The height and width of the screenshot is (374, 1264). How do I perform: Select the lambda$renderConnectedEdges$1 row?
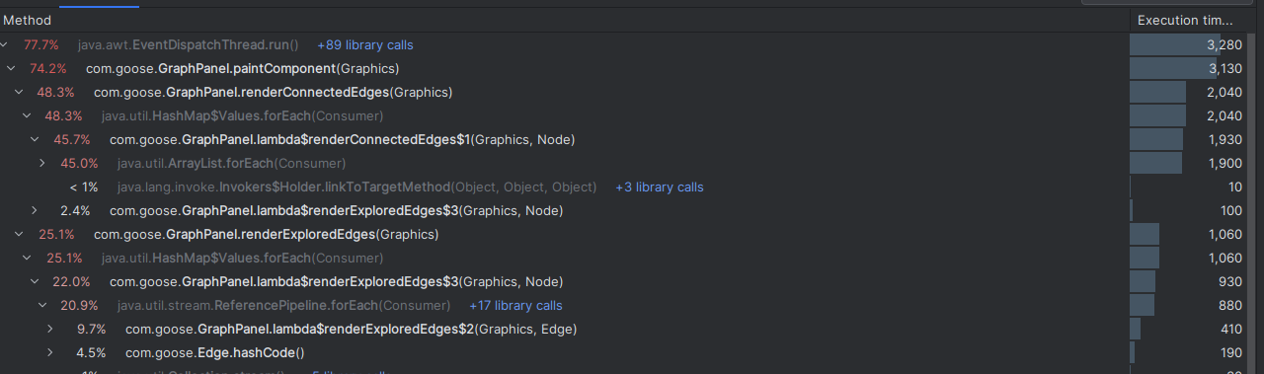632,140
